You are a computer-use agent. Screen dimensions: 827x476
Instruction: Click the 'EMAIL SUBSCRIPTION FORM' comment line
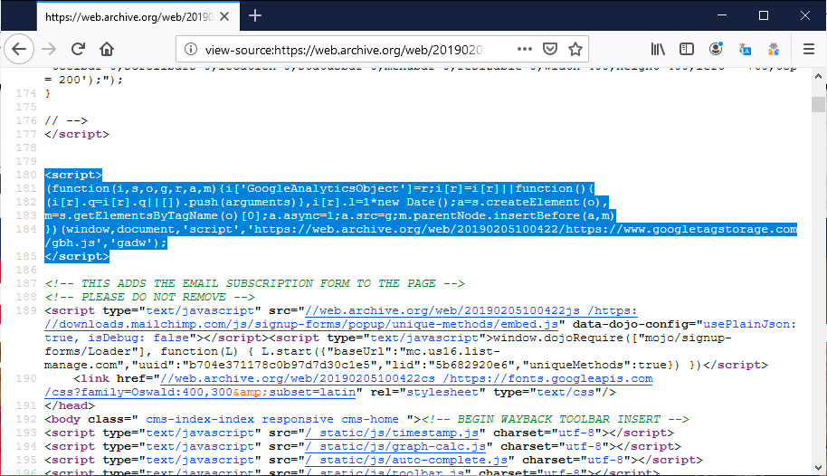coord(255,283)
